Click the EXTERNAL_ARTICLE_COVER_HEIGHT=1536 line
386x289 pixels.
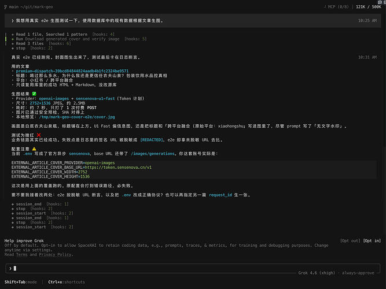coord(50,177)
